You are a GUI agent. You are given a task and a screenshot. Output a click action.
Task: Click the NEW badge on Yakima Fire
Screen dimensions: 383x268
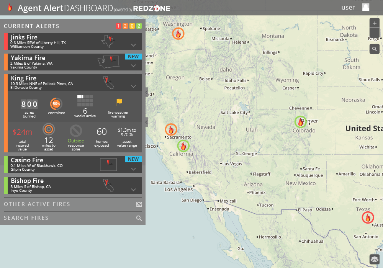click(133, 56)
